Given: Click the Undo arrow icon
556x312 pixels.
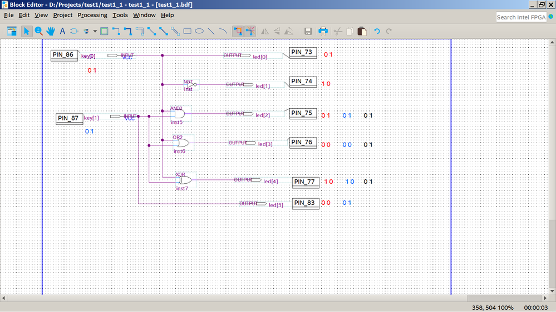Looking at the screenshot, I should (x=377, y=31).
